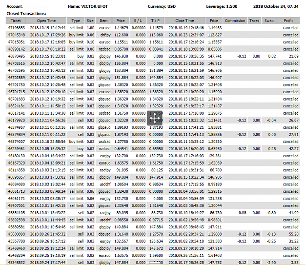Select ticket number 45907001
This screenshot has height=265, width=305.
pyautogui.click(x=17, y=205)
